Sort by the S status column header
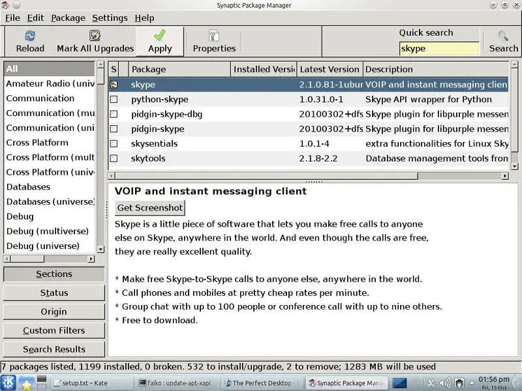 114,69
